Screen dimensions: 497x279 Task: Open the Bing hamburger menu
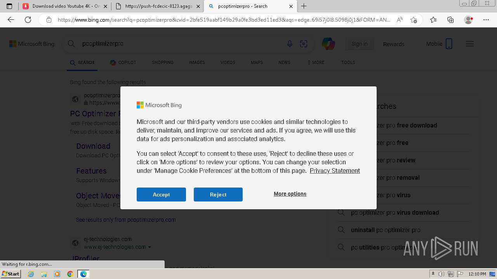[470, 44]
